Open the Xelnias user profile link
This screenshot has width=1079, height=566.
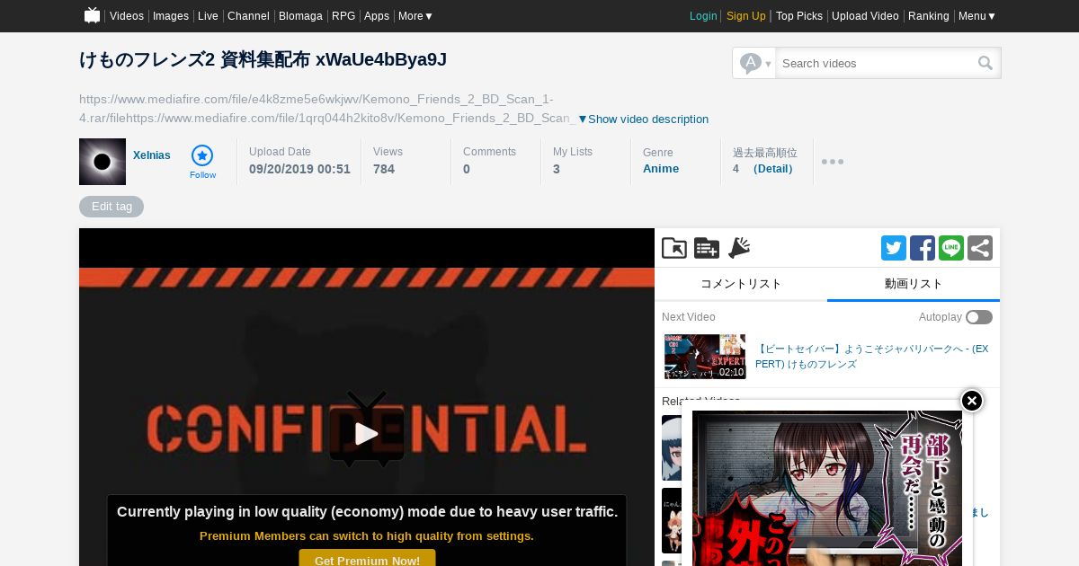point(151,155)
